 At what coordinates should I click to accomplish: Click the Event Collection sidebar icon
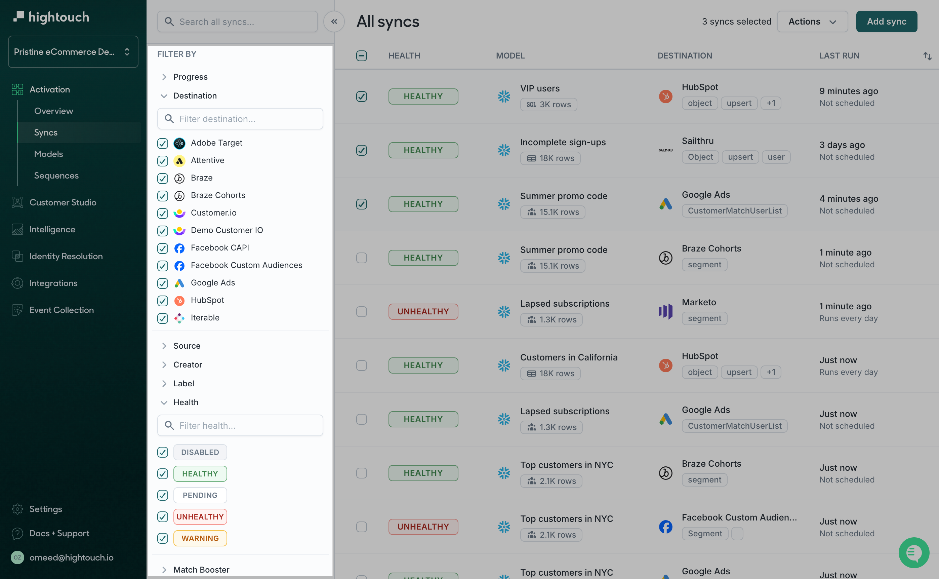point(17,310)
